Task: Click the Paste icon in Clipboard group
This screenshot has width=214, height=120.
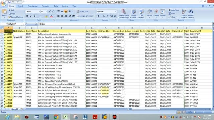Action: click(x=4, y=12)
